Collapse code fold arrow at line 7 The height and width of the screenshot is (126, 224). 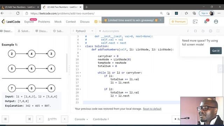[80, 50]
